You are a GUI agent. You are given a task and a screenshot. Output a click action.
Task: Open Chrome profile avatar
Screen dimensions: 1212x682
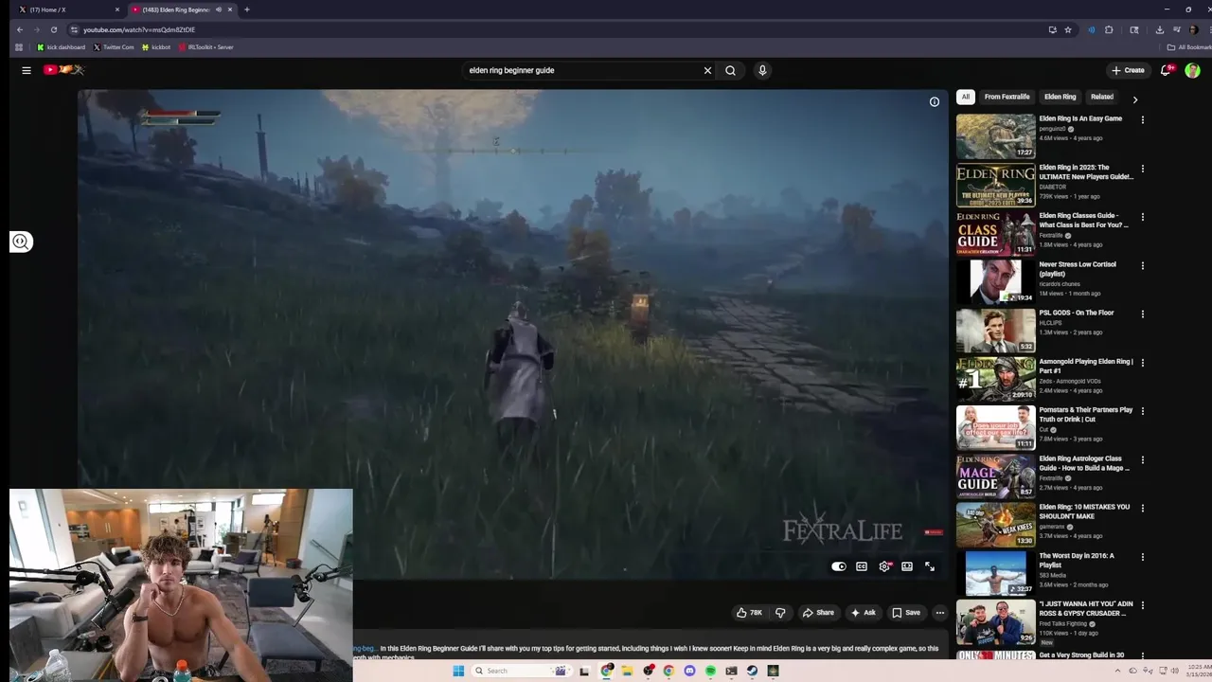pyautogui.click(x=1193, y=29)
